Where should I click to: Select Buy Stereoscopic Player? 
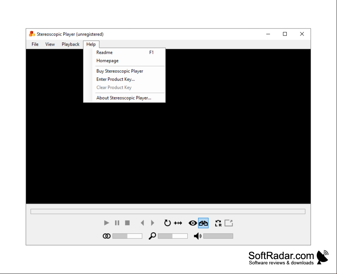pos(124,71)
